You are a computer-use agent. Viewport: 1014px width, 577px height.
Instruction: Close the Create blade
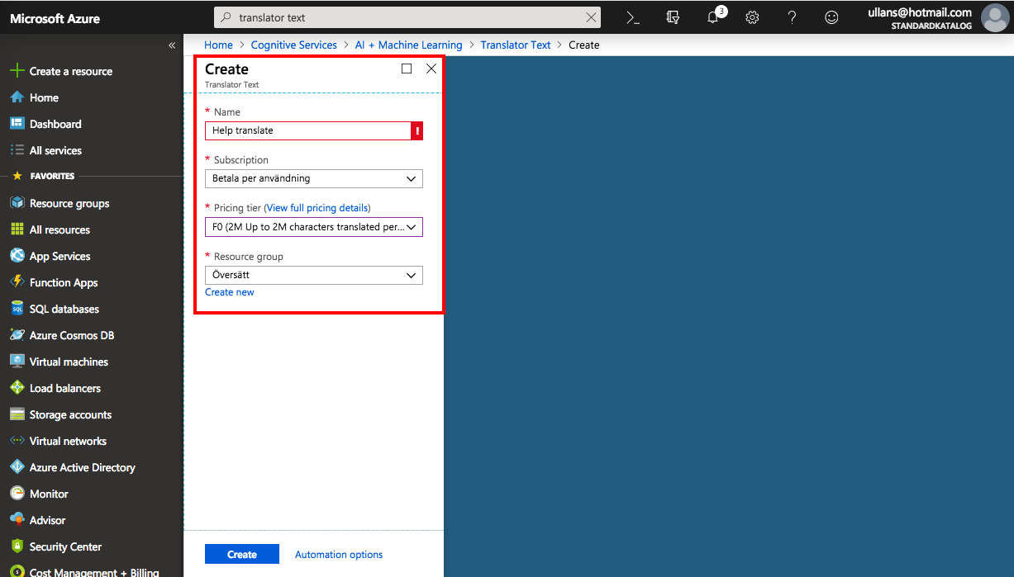(x=431, y=69)
